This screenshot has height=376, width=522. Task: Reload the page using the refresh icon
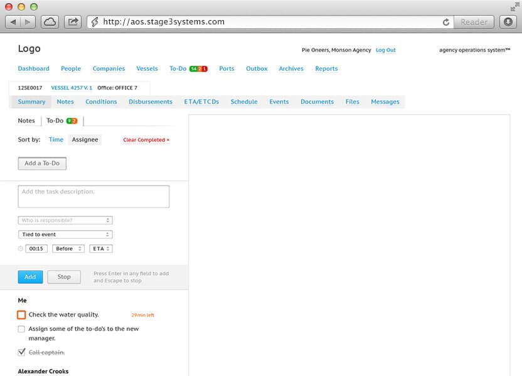pos(445,21)
